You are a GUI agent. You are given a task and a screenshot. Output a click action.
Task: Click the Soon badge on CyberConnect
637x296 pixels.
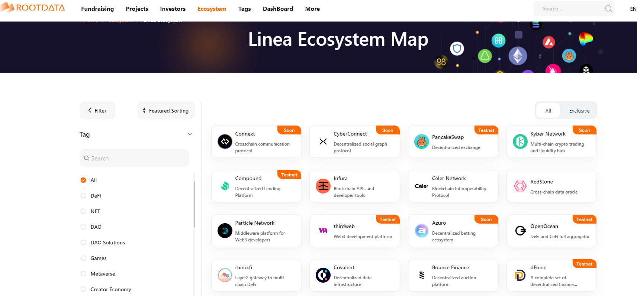pyautogui.click(x=387, y=130)
